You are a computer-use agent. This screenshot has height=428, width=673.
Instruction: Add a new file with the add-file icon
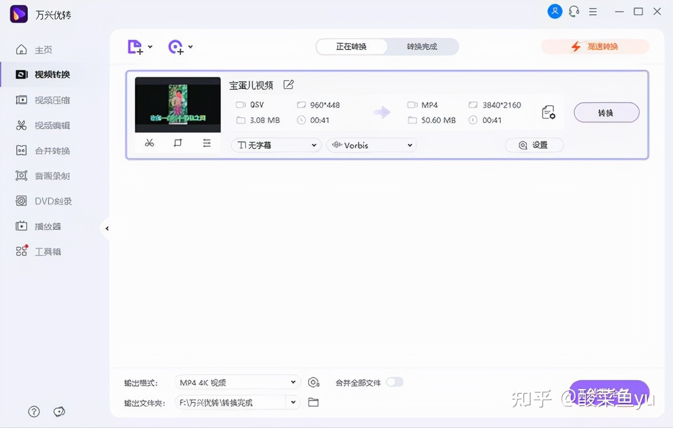136,46
